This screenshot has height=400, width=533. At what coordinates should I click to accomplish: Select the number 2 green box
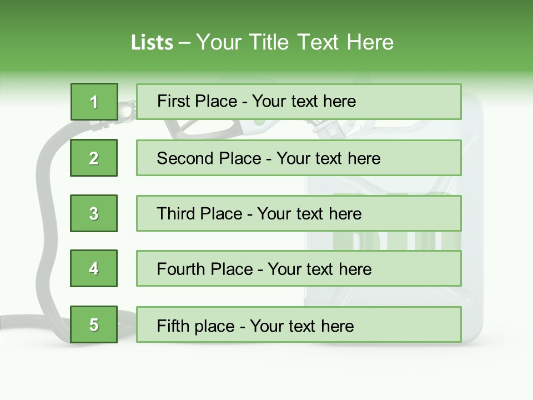(94, 158)
